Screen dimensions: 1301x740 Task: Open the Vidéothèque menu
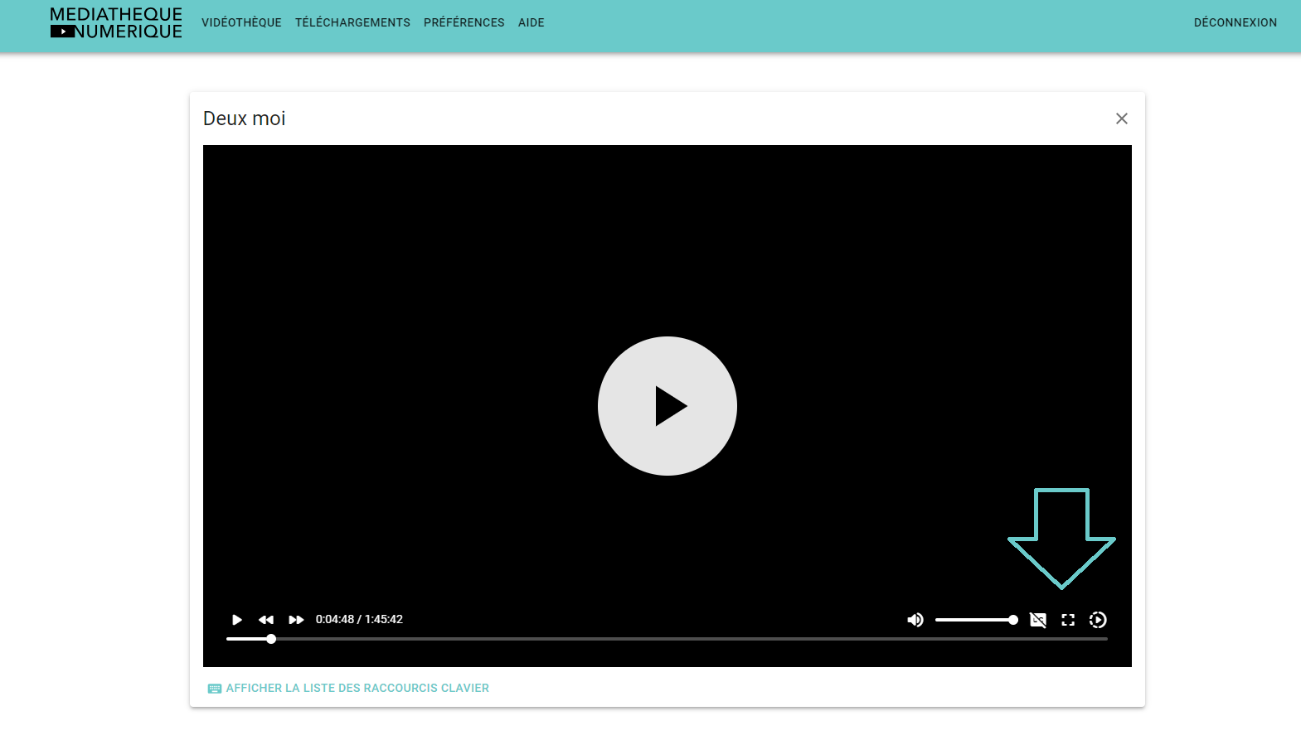coord(241,22)
